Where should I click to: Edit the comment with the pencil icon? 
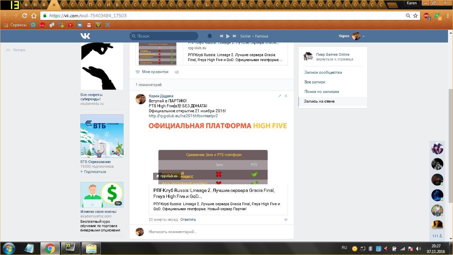(280, 96)
